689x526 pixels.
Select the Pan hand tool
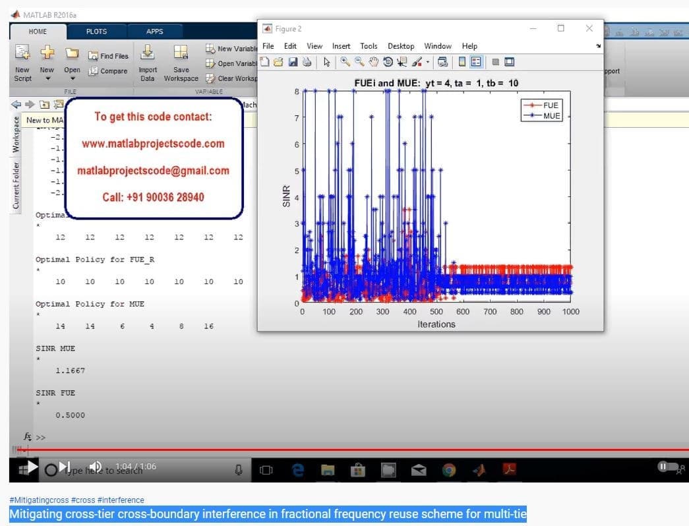373,62
